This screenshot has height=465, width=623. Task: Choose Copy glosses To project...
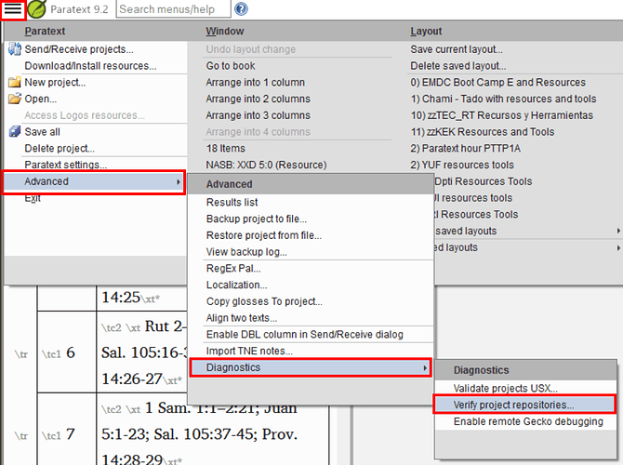pyautogui.click(x=264, y=301)
